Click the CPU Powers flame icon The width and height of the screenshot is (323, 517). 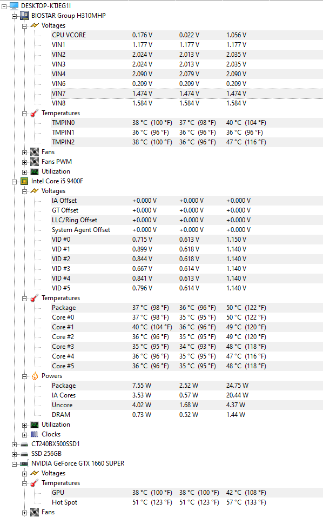click(x=35, y=376)
